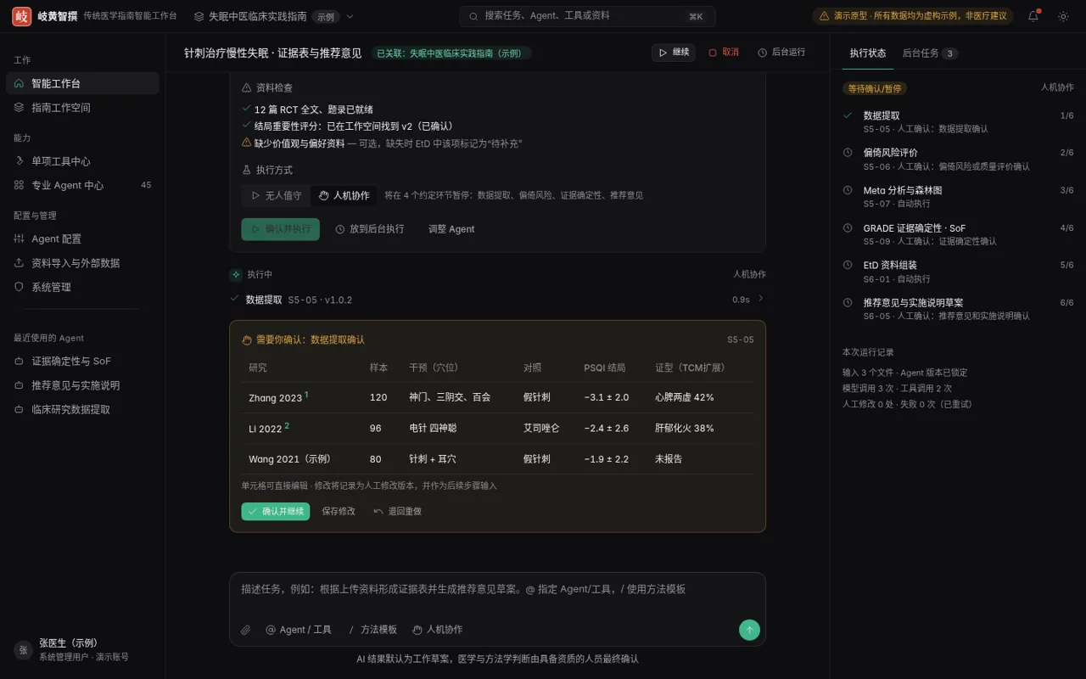Click 退回重做
The width and height of the screenshot is (1086, 679).
tap(397, 512)
